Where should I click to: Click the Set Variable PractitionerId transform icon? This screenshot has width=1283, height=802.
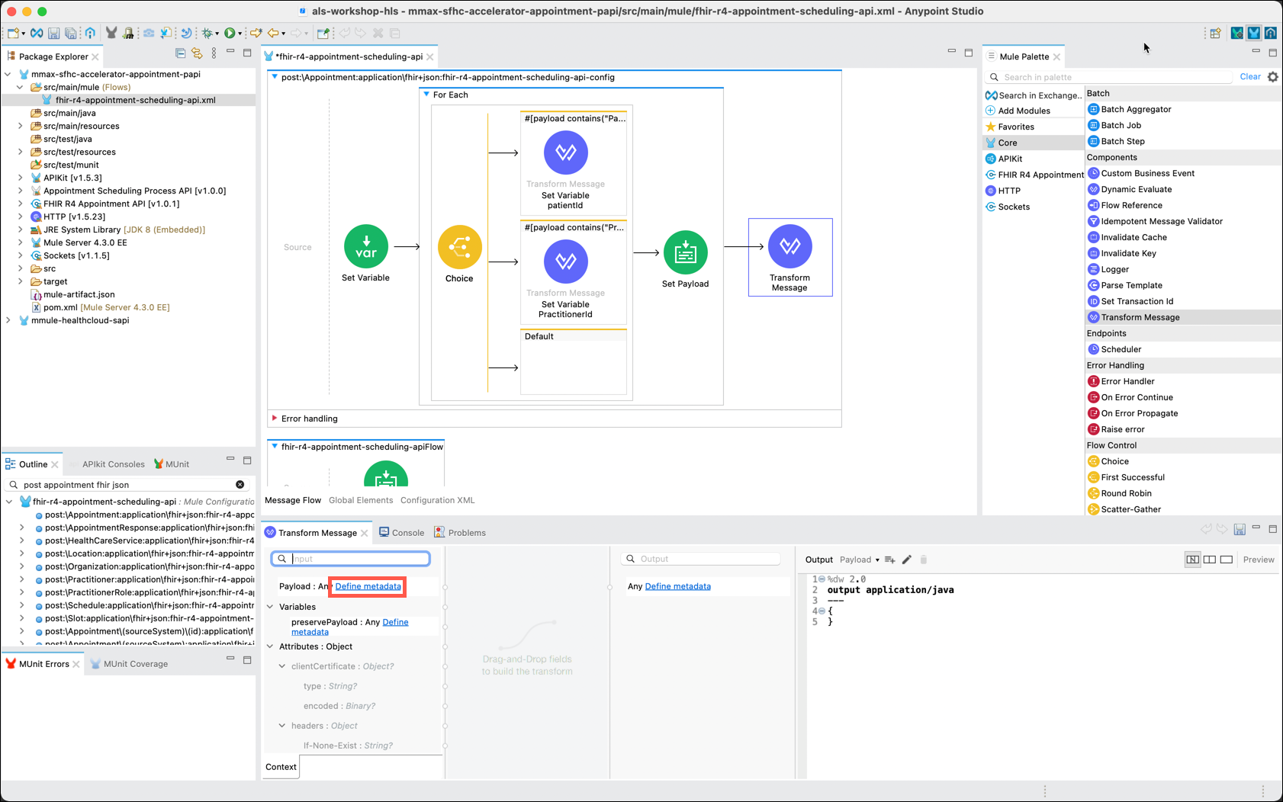tap(565, 261)
